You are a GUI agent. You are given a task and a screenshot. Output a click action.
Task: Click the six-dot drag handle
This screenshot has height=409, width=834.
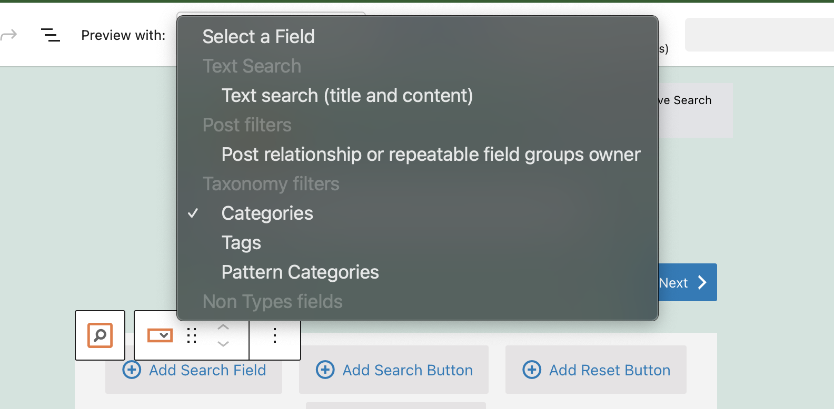[x=192, y=335]
